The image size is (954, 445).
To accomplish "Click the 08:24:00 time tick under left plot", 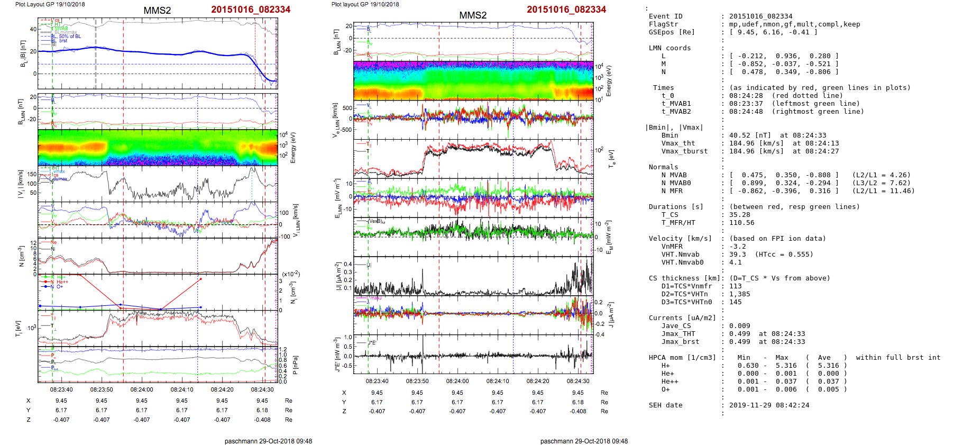I will click(x=141, y=389).
